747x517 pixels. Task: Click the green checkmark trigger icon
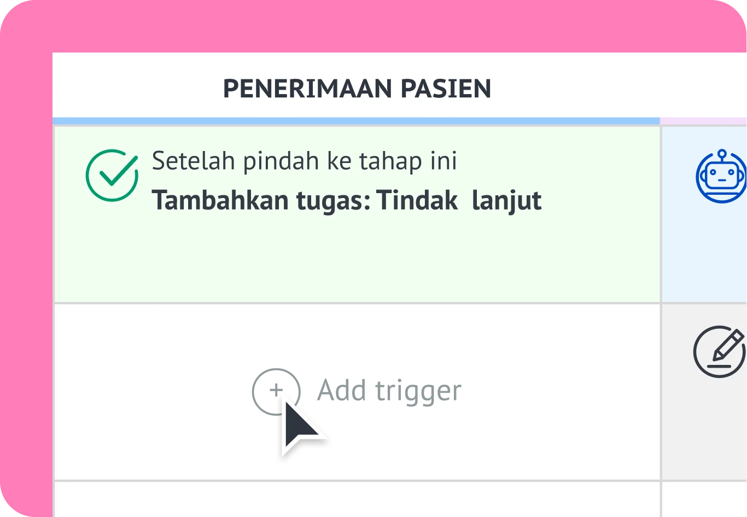[112, 175]
